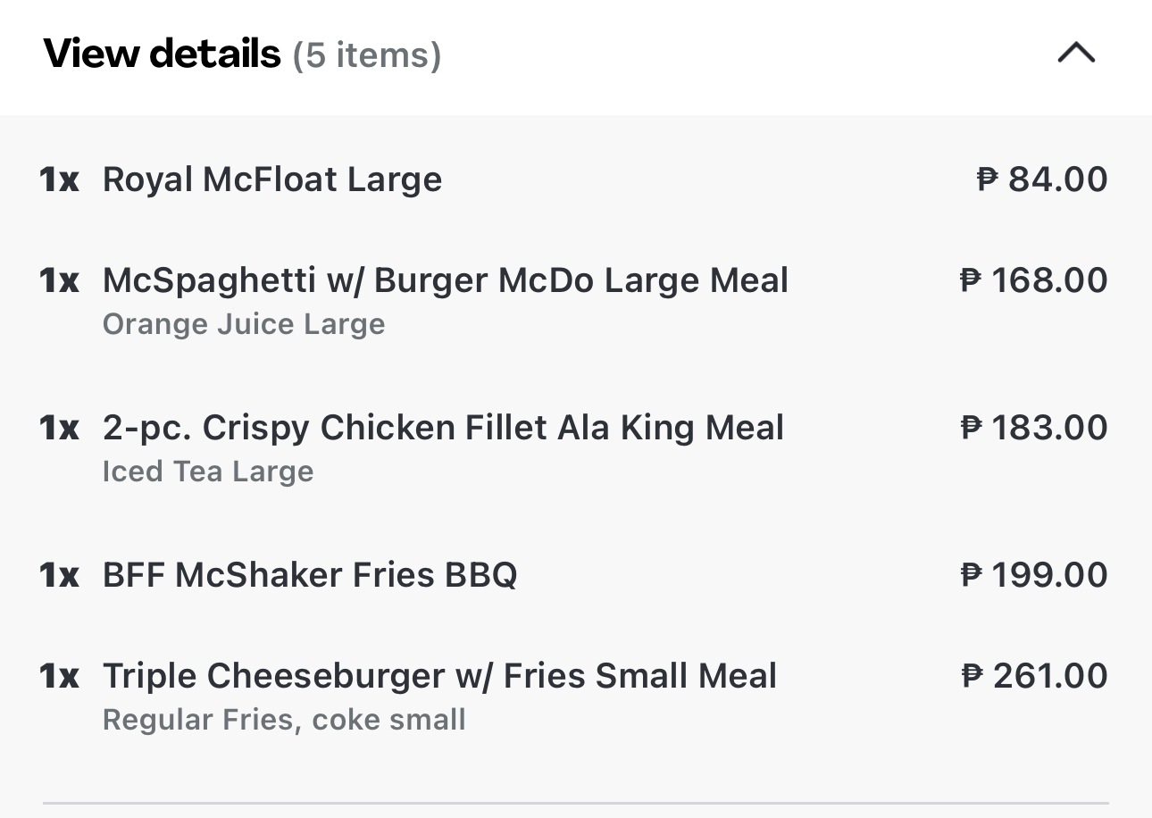Collapse the order details with the chevron
This screenshot has width=1152, height=818.
[x=1075, y=54]
